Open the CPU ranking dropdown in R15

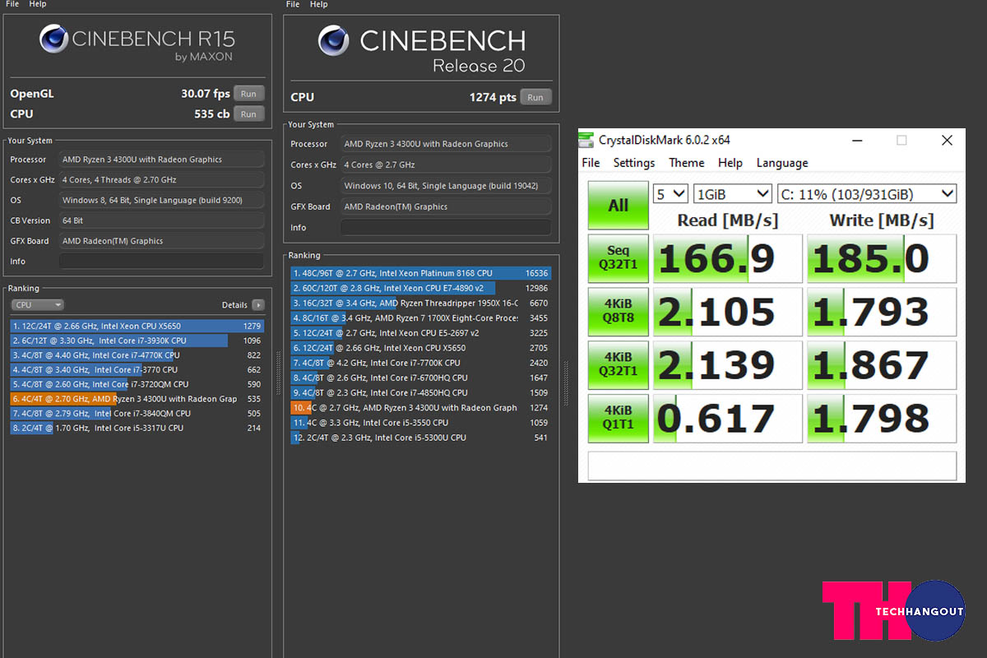point(37,305)
